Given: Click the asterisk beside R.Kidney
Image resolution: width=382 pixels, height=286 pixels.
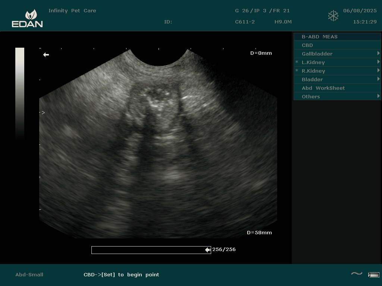Looking at the screenshot, I should point(297,71).
